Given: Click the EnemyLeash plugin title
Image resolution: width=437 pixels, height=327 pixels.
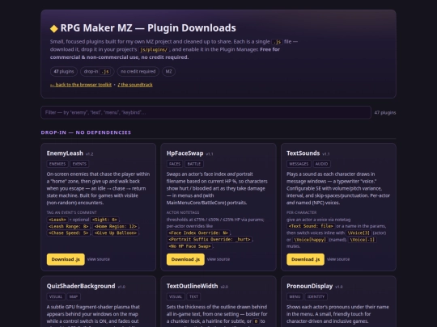Looking at the screenshot, I should pos(65,153).
